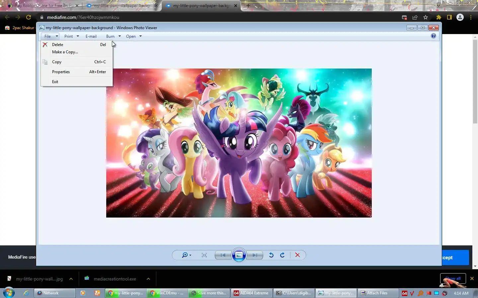478x298 pixels.
Task: Open the Print dropdown menu
Action: coord(72,36)
